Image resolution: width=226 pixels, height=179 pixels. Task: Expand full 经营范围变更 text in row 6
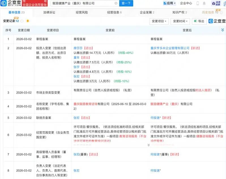tap(149, 145)
